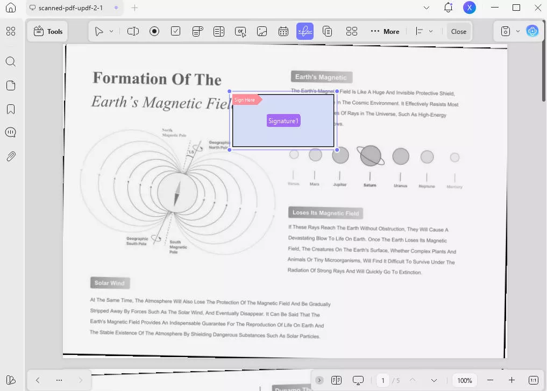
Task: Select the Signature field tool
Action: point(305,31)
